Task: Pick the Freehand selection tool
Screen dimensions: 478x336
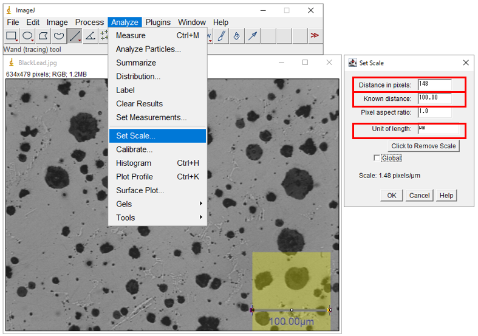Action: [x=59, y=36]
